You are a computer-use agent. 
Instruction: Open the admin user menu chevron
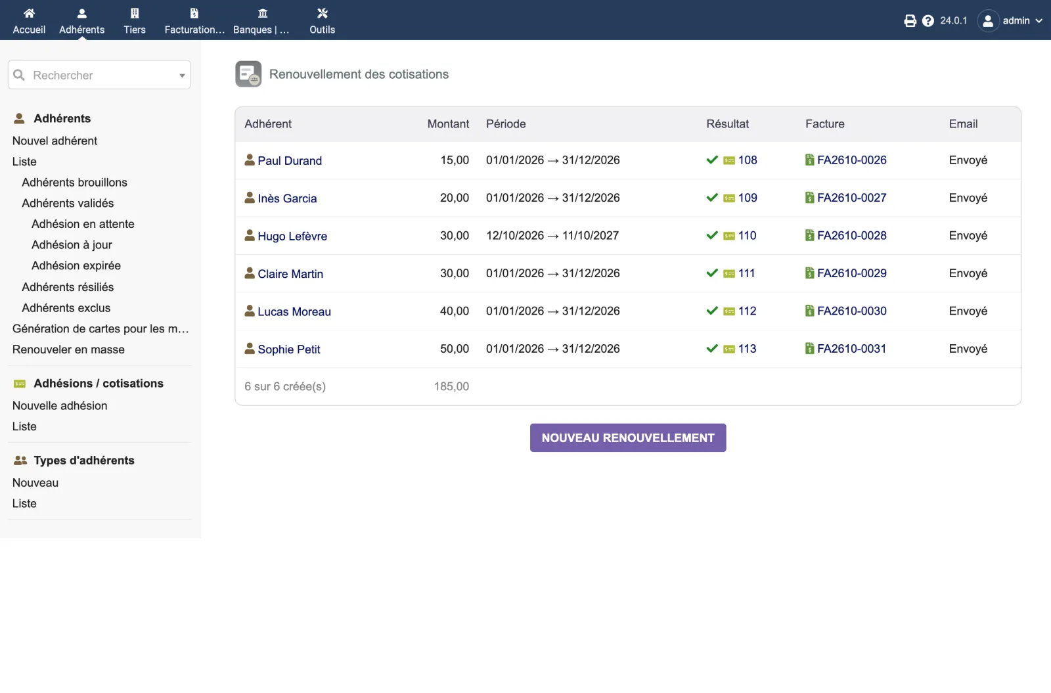coord(1039,21)
